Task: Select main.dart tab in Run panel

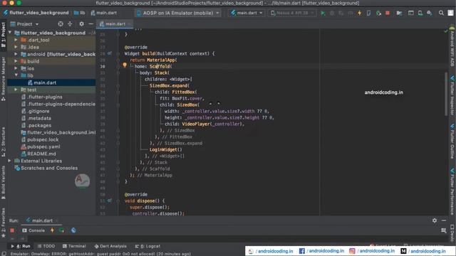Action: click(42, 220)
